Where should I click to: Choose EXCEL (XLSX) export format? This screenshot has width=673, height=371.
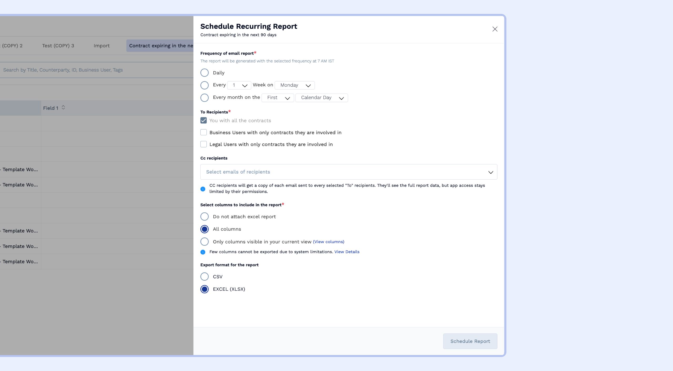pyautogui.click(x=205, y=289)
